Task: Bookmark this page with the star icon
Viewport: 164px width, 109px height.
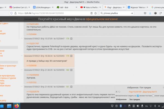Action: [x=95, y=13]
